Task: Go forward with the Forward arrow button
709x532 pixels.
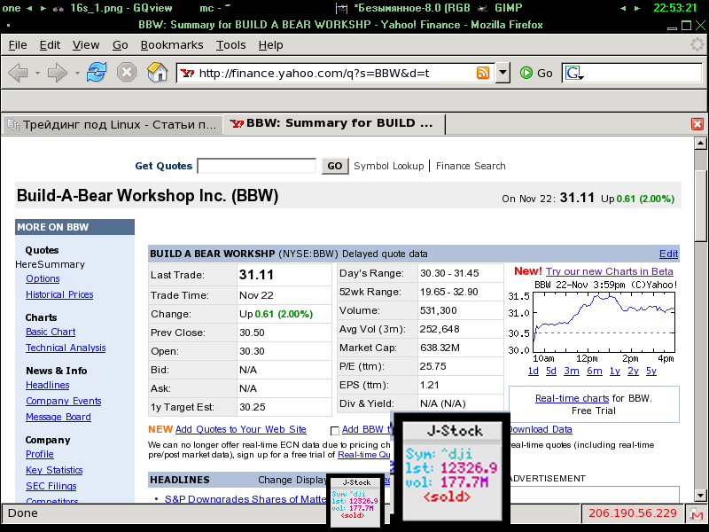Action: click(58, 73)
